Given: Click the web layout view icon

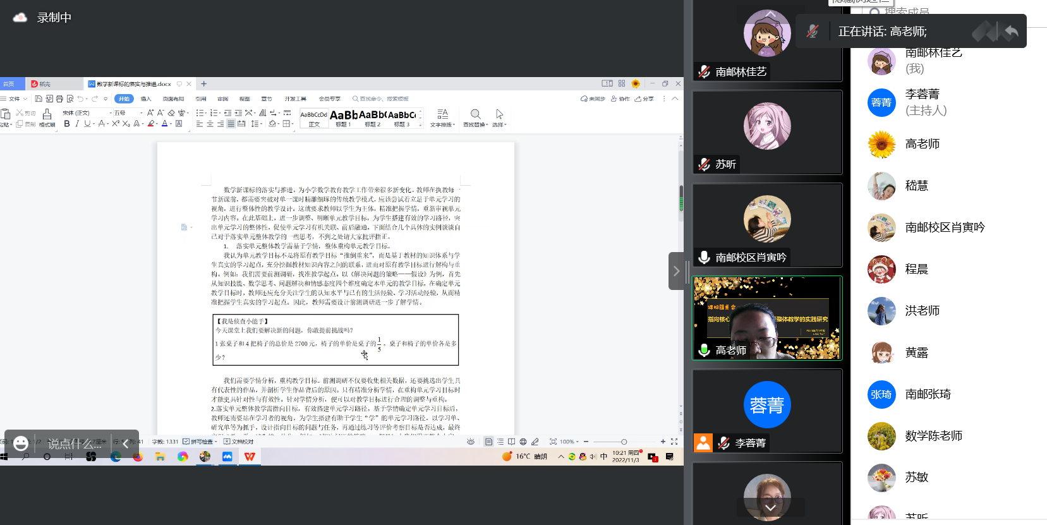Looking at the screenshot, I should (523, 442).
